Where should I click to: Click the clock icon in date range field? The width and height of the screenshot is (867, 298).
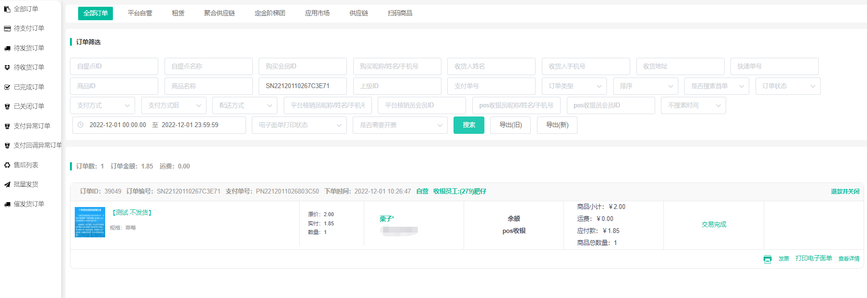coord(81,125)
